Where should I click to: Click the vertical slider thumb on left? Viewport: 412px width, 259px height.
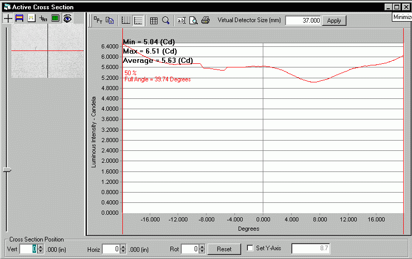(7, 170)
